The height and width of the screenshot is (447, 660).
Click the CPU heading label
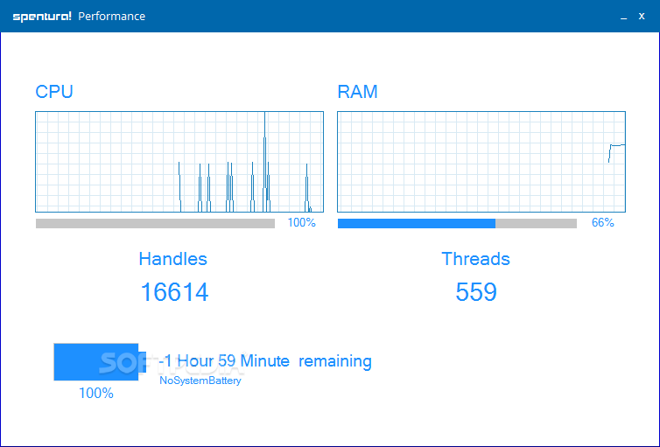point(54,92)
